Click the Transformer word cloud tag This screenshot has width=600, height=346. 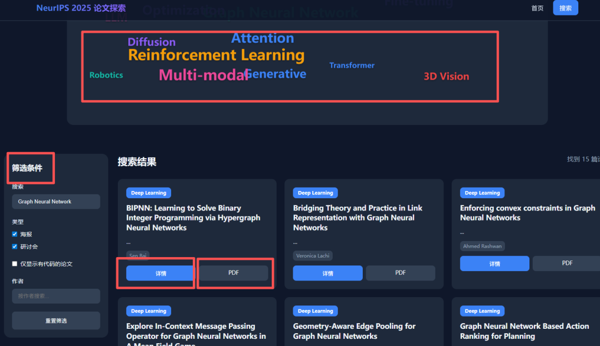[352, 66]
